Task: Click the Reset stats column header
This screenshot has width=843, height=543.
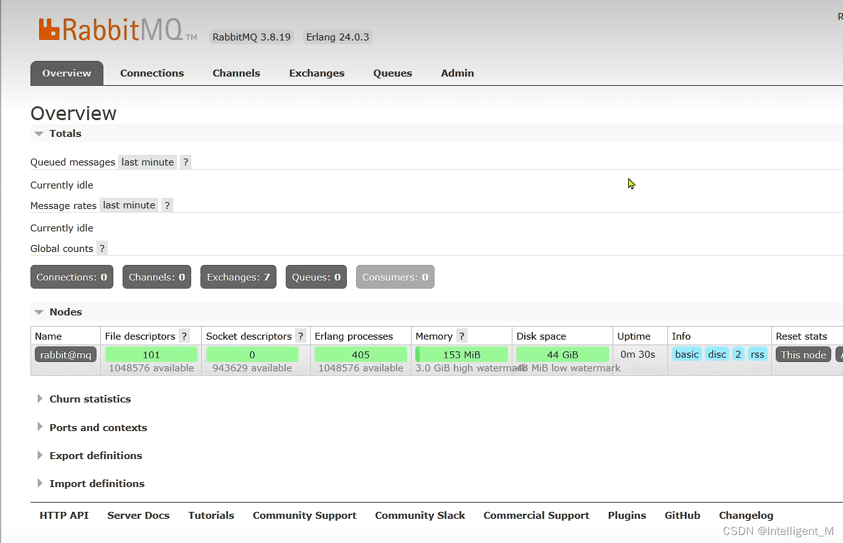Action: click(x=801, y=336)
